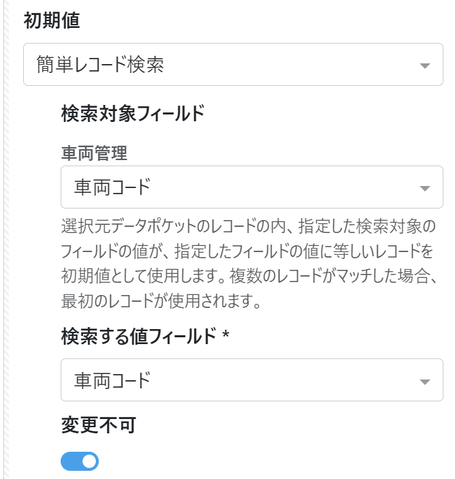The image size is (455, 479).
Task: Click 車両コード value under 検索する値フィールド
Action: point(112,380)
